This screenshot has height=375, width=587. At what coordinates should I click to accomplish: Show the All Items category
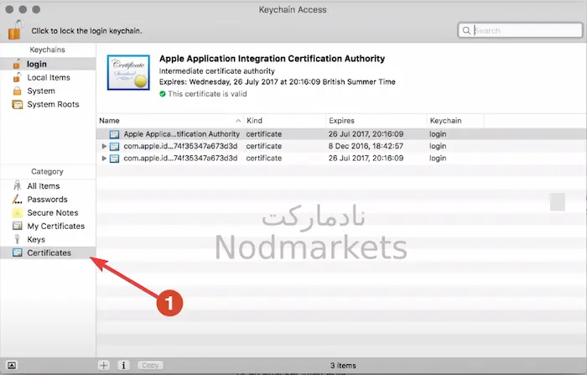pos(48,186)
